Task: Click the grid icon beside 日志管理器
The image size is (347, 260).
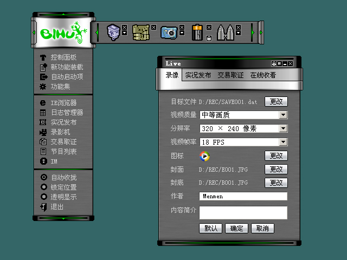Action: pyautogui.click(x=43, y=113)
